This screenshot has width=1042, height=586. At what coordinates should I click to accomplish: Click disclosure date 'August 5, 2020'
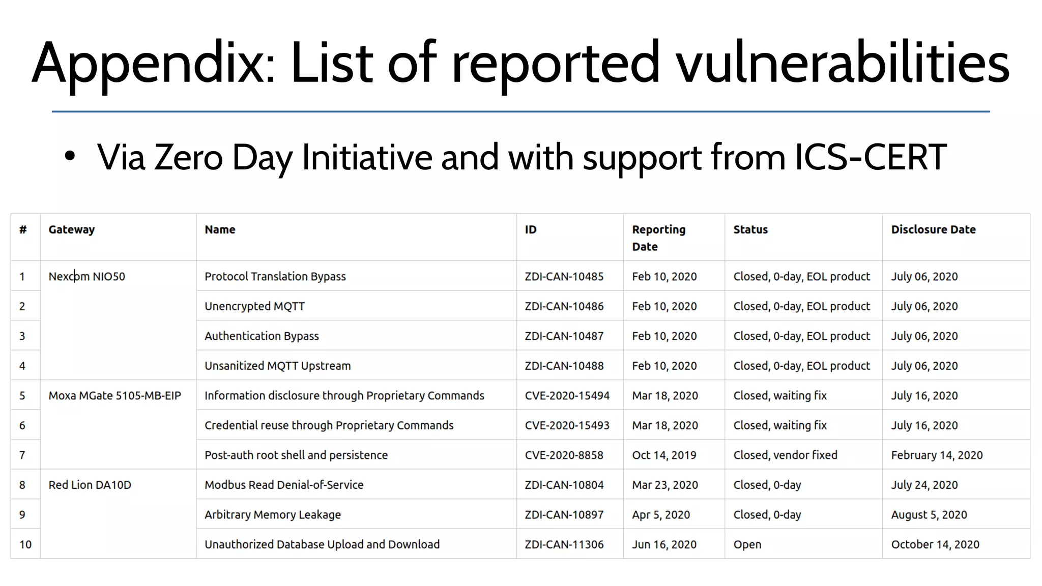click(929, 514)
